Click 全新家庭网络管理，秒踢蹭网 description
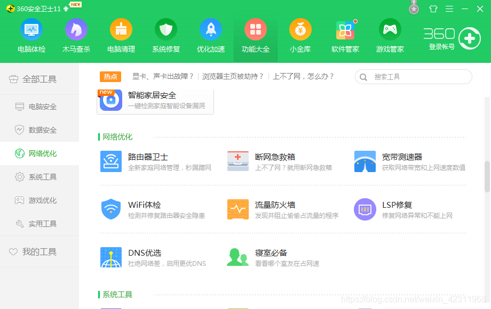 point(169,168)
